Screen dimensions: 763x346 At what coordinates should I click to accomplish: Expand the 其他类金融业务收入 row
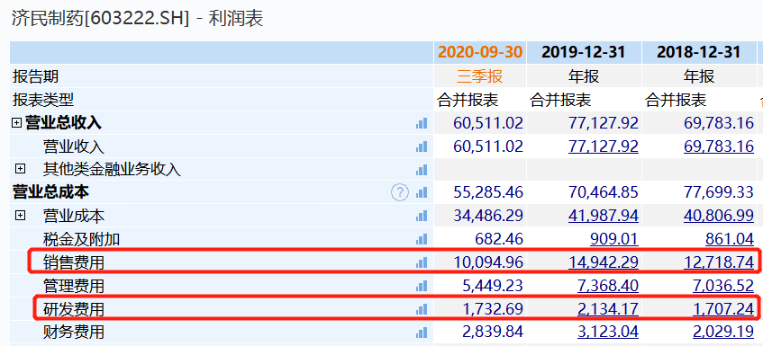click(20, 169)
